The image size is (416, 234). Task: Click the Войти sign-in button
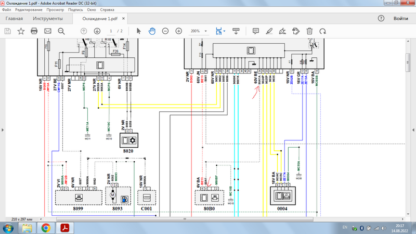tap(400, 19)
